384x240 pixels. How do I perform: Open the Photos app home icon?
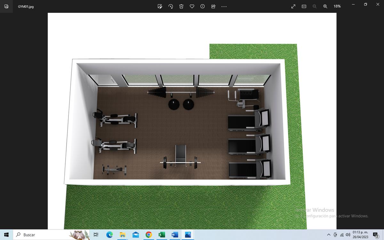click(x=6, y=6)
